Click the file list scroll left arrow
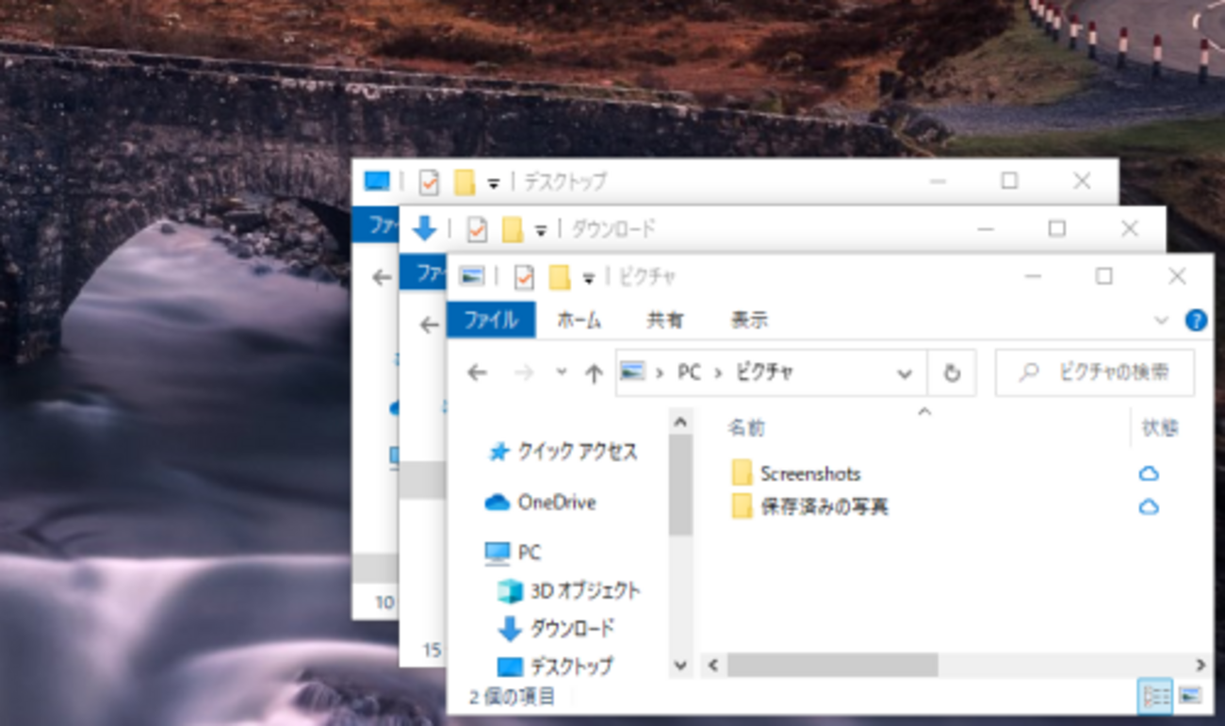The width and height of the screenshot is (1225, 726). point(713,665)
